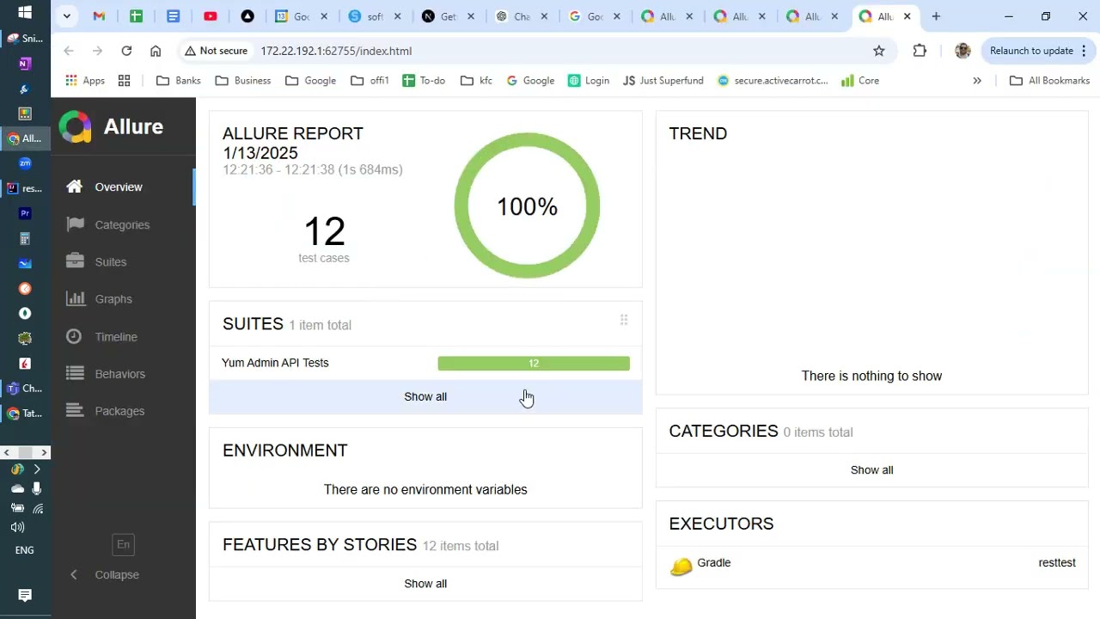Open the All Bookmarks folder
Viewport: 1100px width, 619px height.
(x=1049, y=81)
